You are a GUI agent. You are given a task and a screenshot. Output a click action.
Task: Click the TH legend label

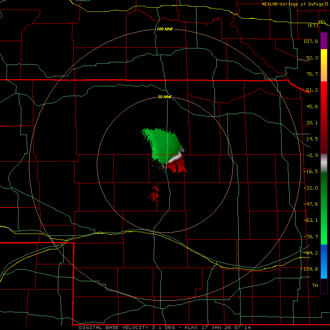[x=315, y=285]
